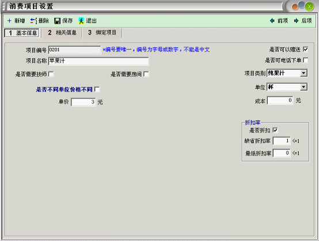This screenshot has width=319, height=241.
Task: Expand the 项目类别 dropdown
Action: (x=303, y=73)
